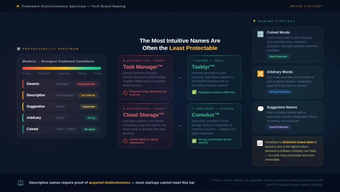Viewport: 340px width, 192px height.
Task: Click the warning triangle on Task Manager card
Action: tap(124, 61)
